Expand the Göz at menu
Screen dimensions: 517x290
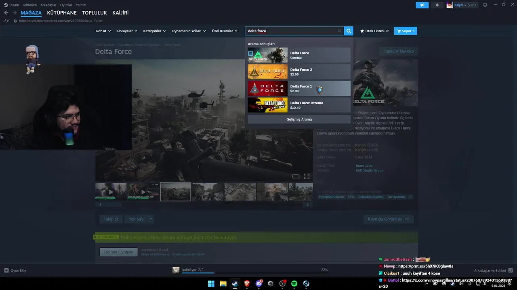(x=103, y=31)
